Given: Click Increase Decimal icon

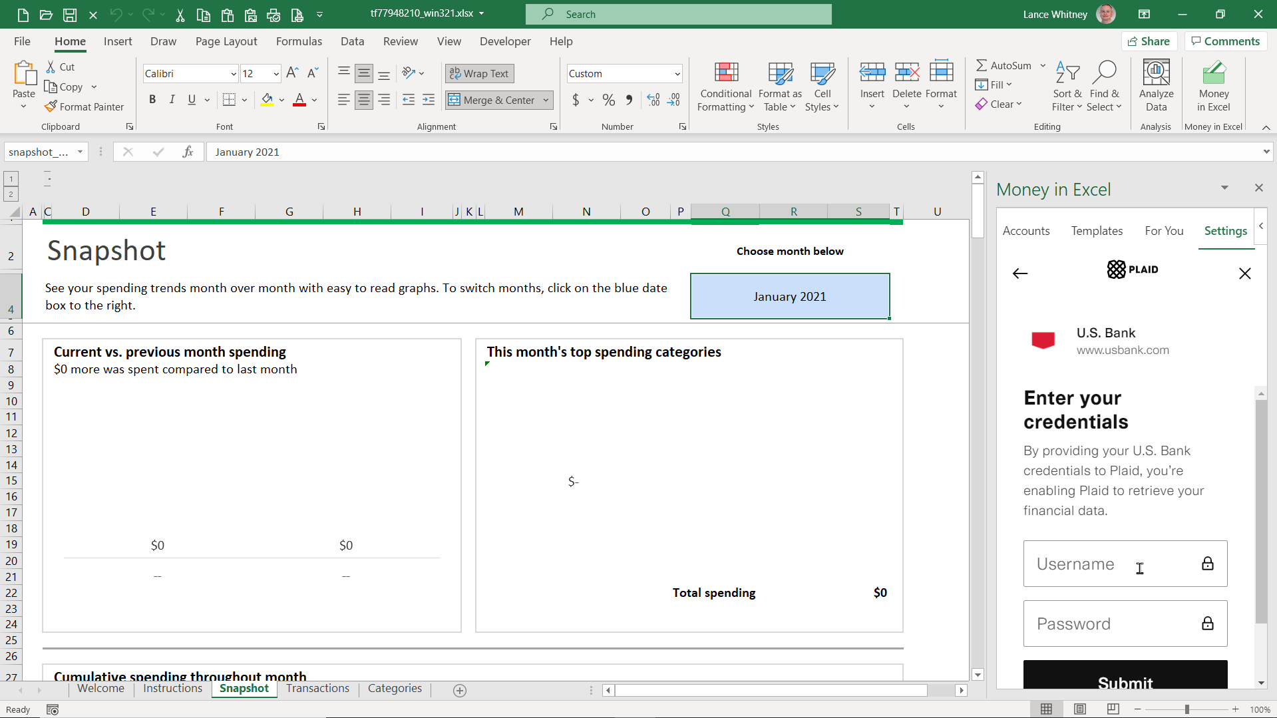Looking at the screenshot, I should [653, 100].
